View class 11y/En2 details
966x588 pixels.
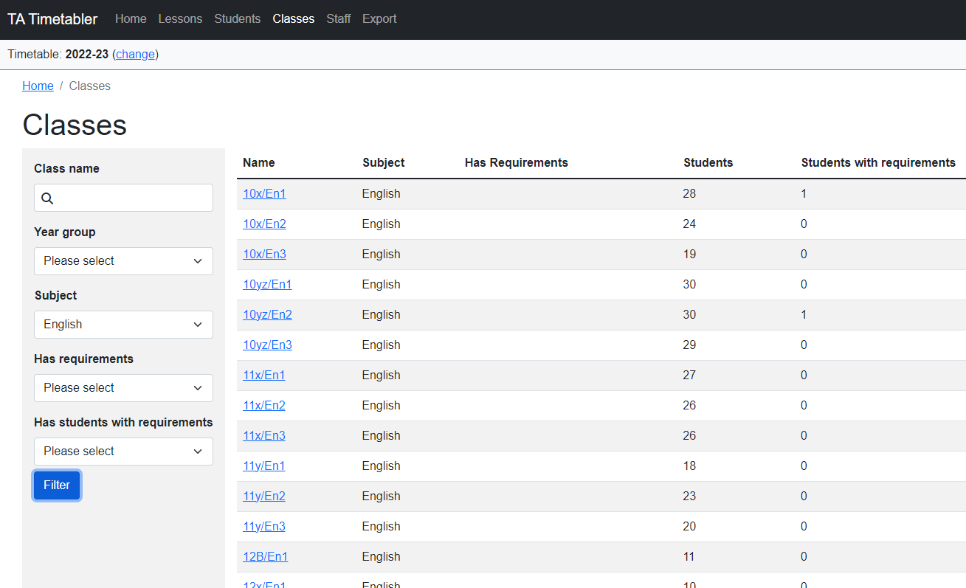coord(264,497)
